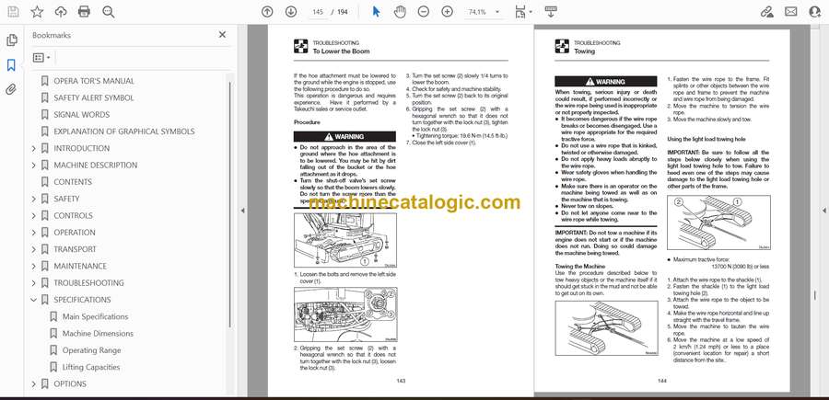Zoom in with the plus icon
Screen dimensions: 829x400
tap(448, 12)
